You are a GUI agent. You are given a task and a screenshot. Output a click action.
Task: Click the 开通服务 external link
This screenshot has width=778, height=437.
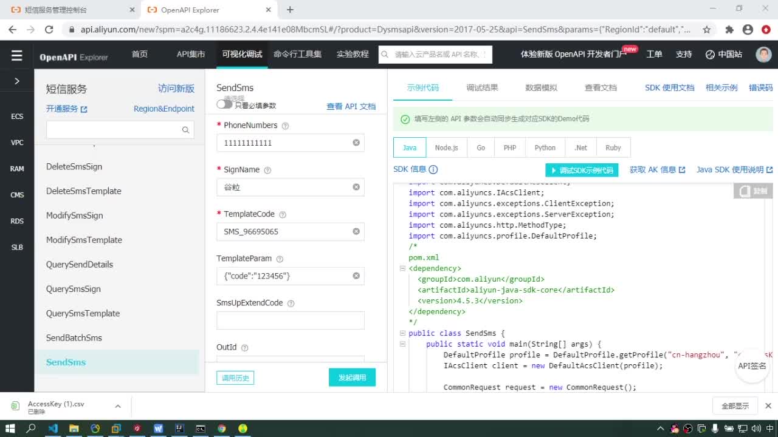coord(67,109)
